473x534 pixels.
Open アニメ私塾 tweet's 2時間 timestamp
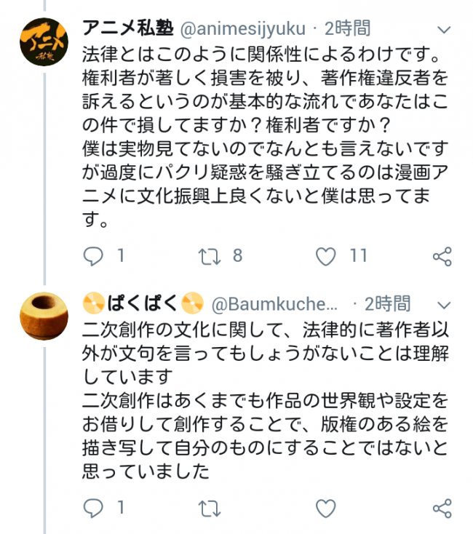click(x=347, y=29)
